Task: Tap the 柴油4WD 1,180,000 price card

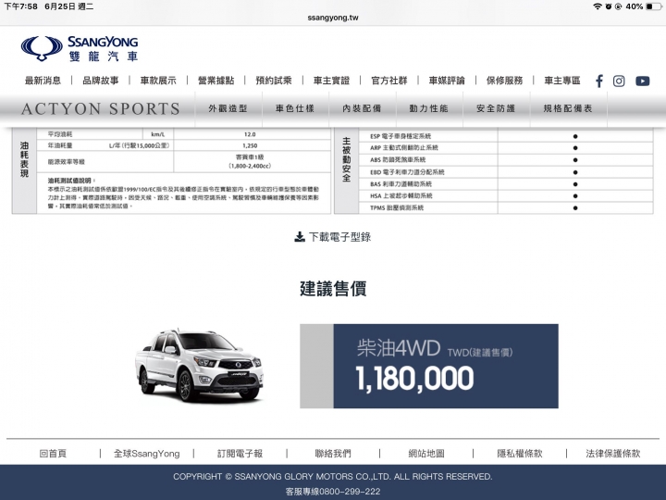Action: [x=429, y=366]
